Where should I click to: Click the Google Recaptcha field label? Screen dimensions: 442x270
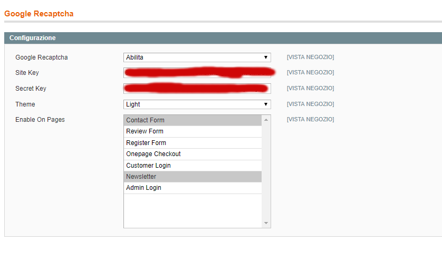42,57
